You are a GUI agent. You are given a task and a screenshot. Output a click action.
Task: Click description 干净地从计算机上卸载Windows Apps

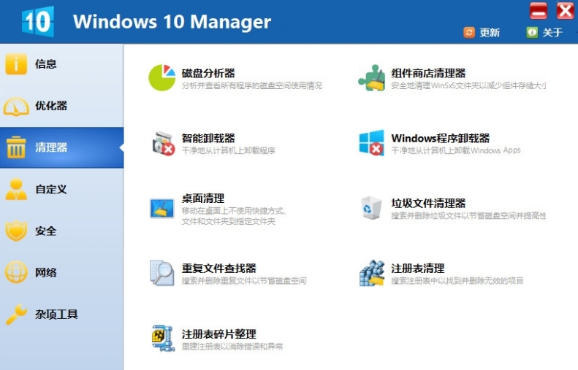point(456,150)
